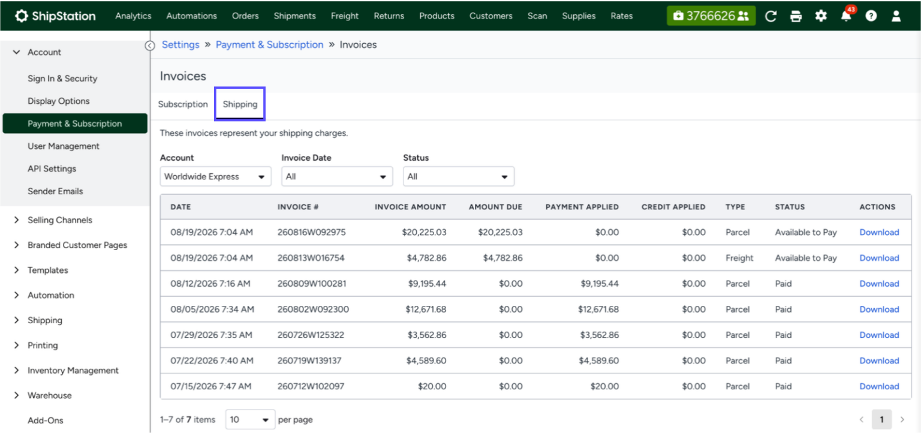This screenshot has height=433, width=921.
Task: Open the Analytics menu
Action: click(133, 16)
